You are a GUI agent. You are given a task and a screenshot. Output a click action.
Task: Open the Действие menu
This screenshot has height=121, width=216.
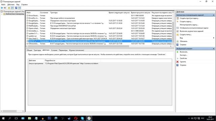pyautogui.click(x=11, y=4)
